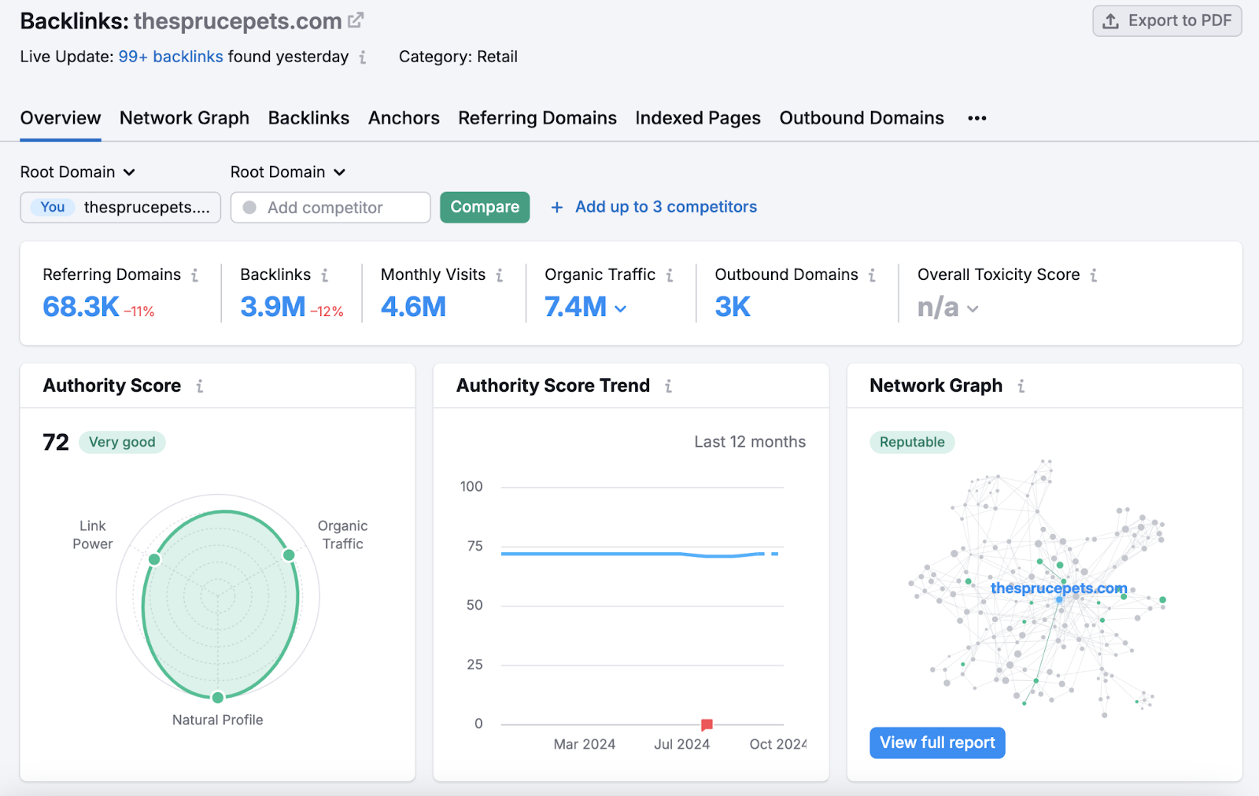Viewport: 1259px width, 796px height.
Task: Expand the second Root Domain dropdown
Action: coord(288,172)
